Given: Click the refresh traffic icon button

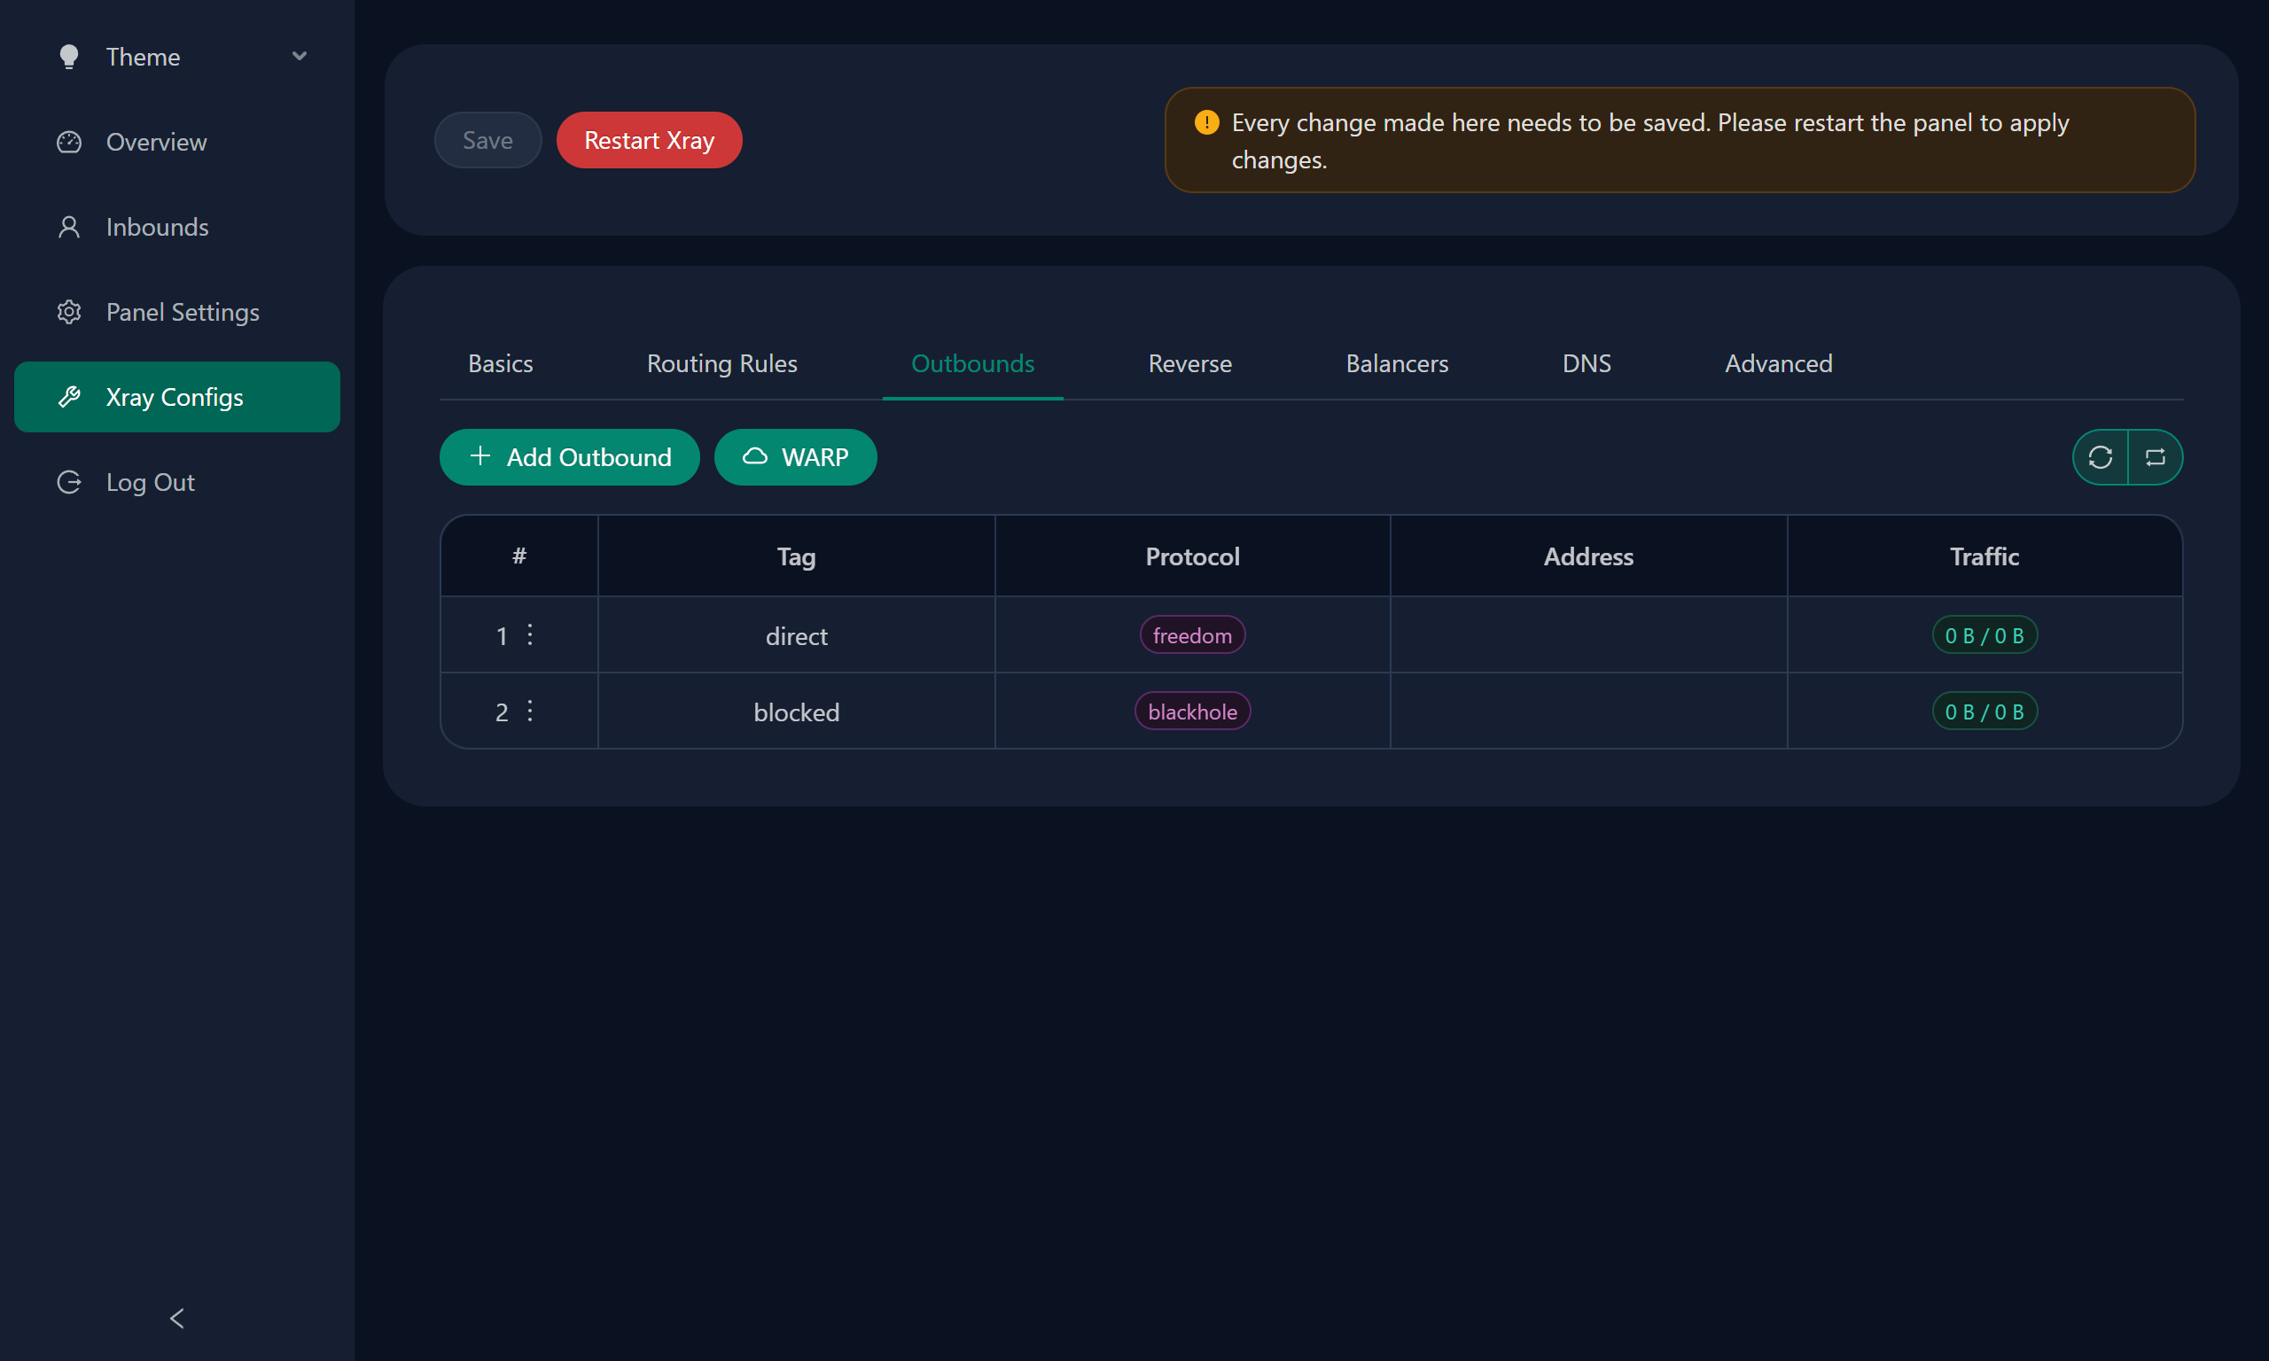Looking at the screenshot, I should [x=2101, y=456].
